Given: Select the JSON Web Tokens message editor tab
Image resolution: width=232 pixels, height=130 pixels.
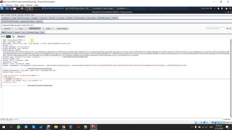Looking at the screenshot, I should coord(33,32).
